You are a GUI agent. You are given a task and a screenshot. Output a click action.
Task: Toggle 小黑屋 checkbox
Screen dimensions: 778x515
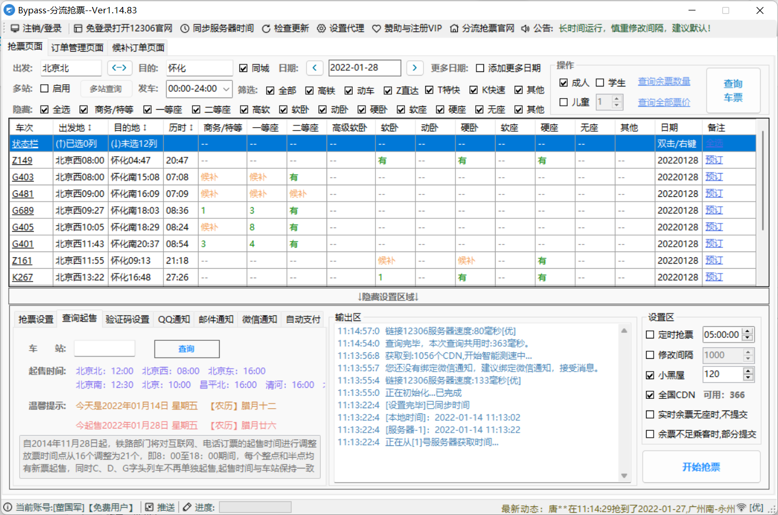650,375
